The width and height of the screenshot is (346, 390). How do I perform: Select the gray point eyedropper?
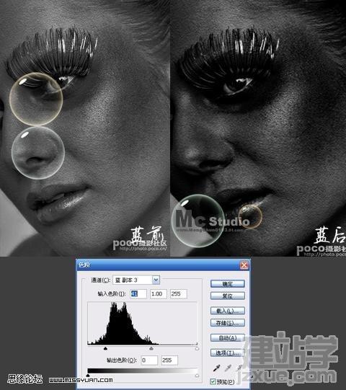coord(228,368)
